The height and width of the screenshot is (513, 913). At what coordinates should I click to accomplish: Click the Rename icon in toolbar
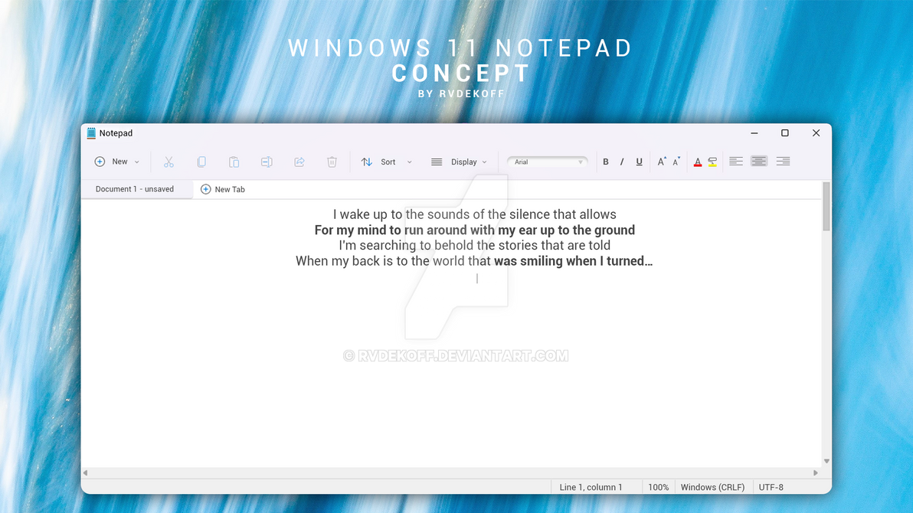click(267, 162)
